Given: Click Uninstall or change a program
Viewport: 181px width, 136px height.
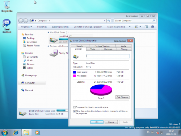Looking at the screenshot, I should tap(88, 27).
